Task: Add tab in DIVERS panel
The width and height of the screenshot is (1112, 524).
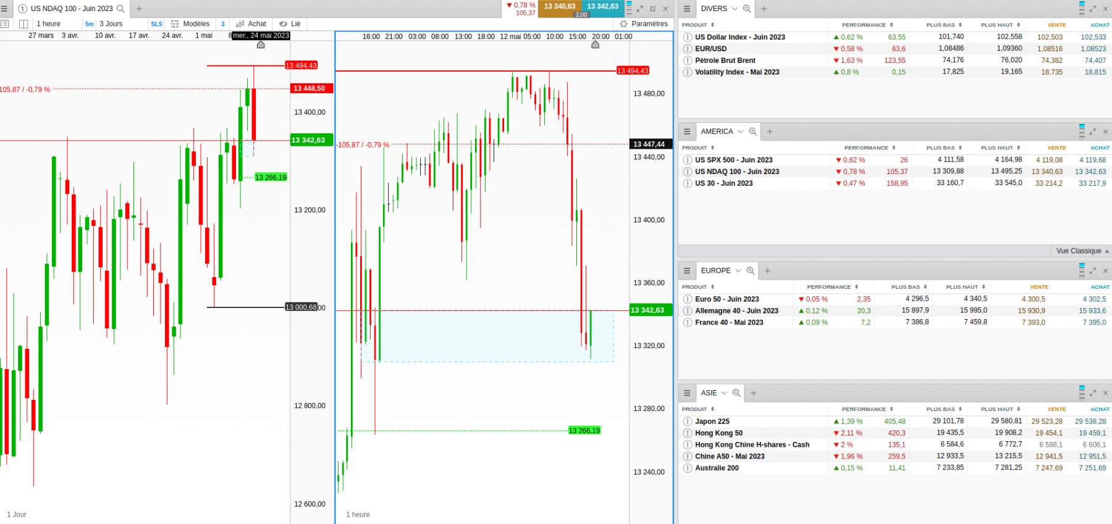Action: pyautogui.click(x=764, y=9)
